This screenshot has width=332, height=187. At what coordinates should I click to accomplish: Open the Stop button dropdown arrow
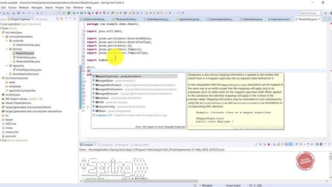point(100,13)
